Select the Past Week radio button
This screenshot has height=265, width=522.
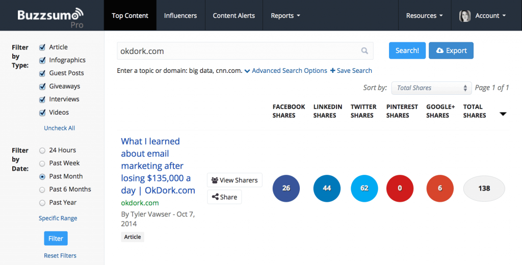point(42,164)
